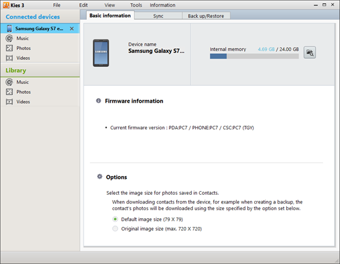Click the Photos icon under Connected devices

[x=9, y=48]
